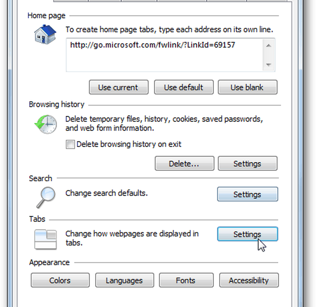This screenshot has height=307, width=316.
Task: Open Tabs section Settings button
Action: tap(247, 234)
